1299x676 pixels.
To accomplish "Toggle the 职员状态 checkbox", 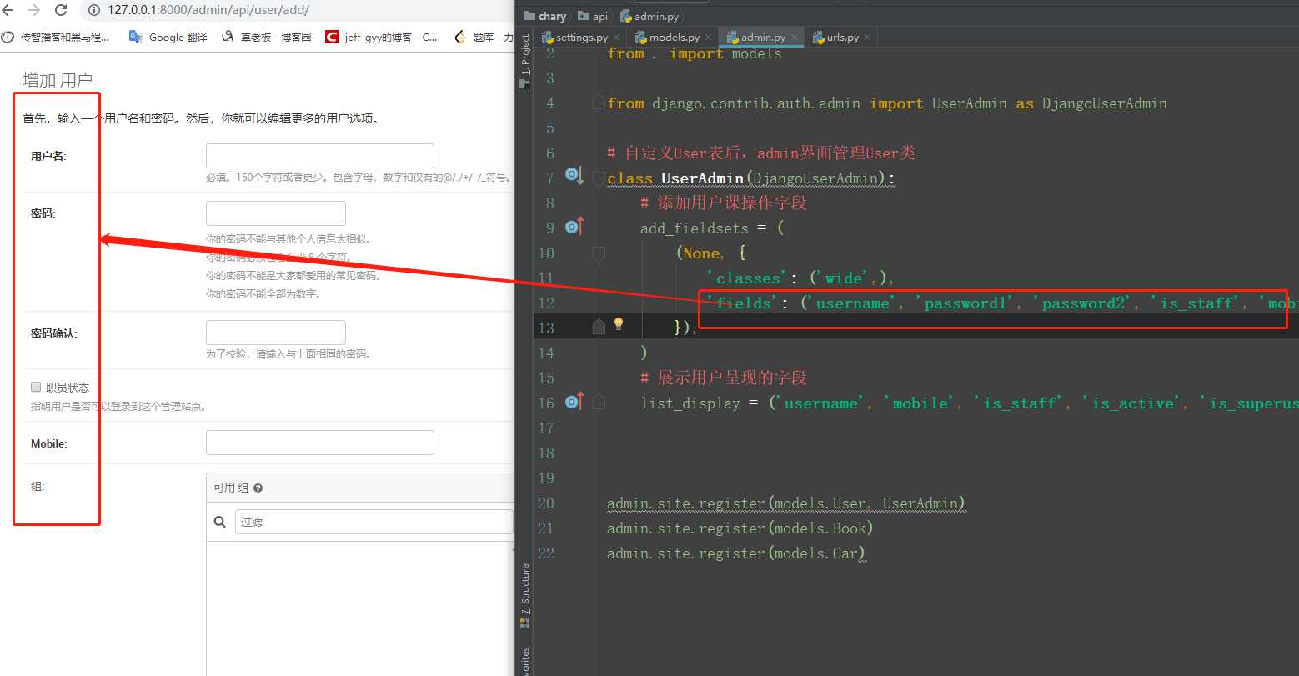I will [36, 387].
